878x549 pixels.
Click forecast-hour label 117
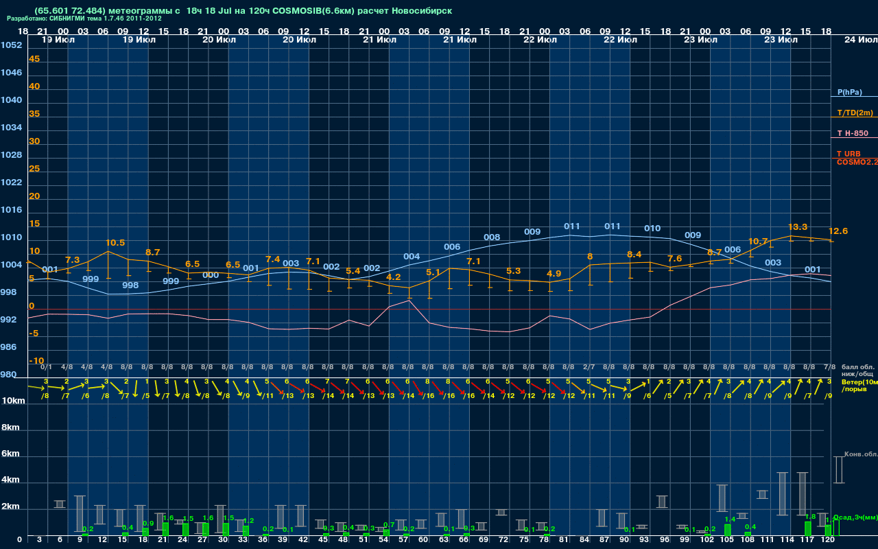[808, 540]
